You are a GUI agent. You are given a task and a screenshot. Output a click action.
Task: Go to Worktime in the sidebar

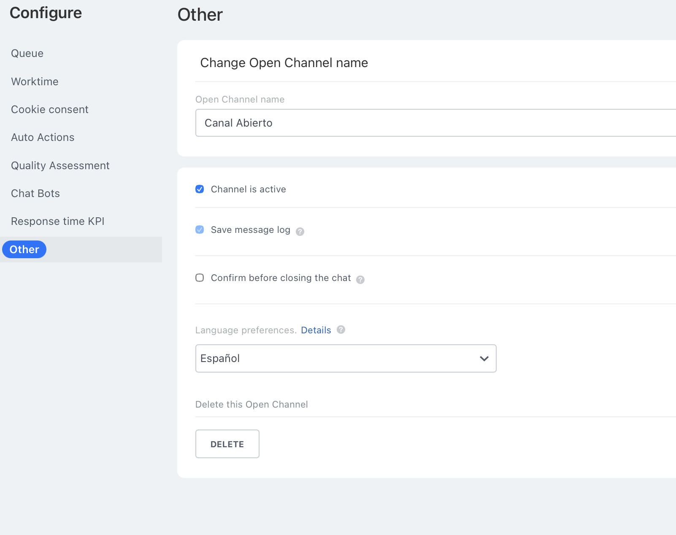(x=35, y=81)
